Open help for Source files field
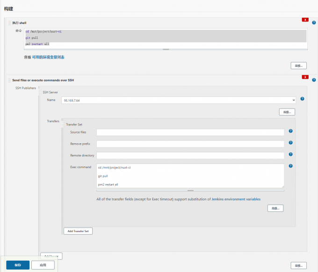 click(290, 131)
